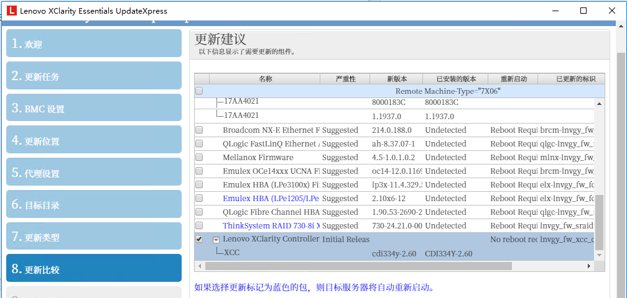
Task: Click the table scroll-down arrow
Action: pyautogui.click(x=600, y=256)
